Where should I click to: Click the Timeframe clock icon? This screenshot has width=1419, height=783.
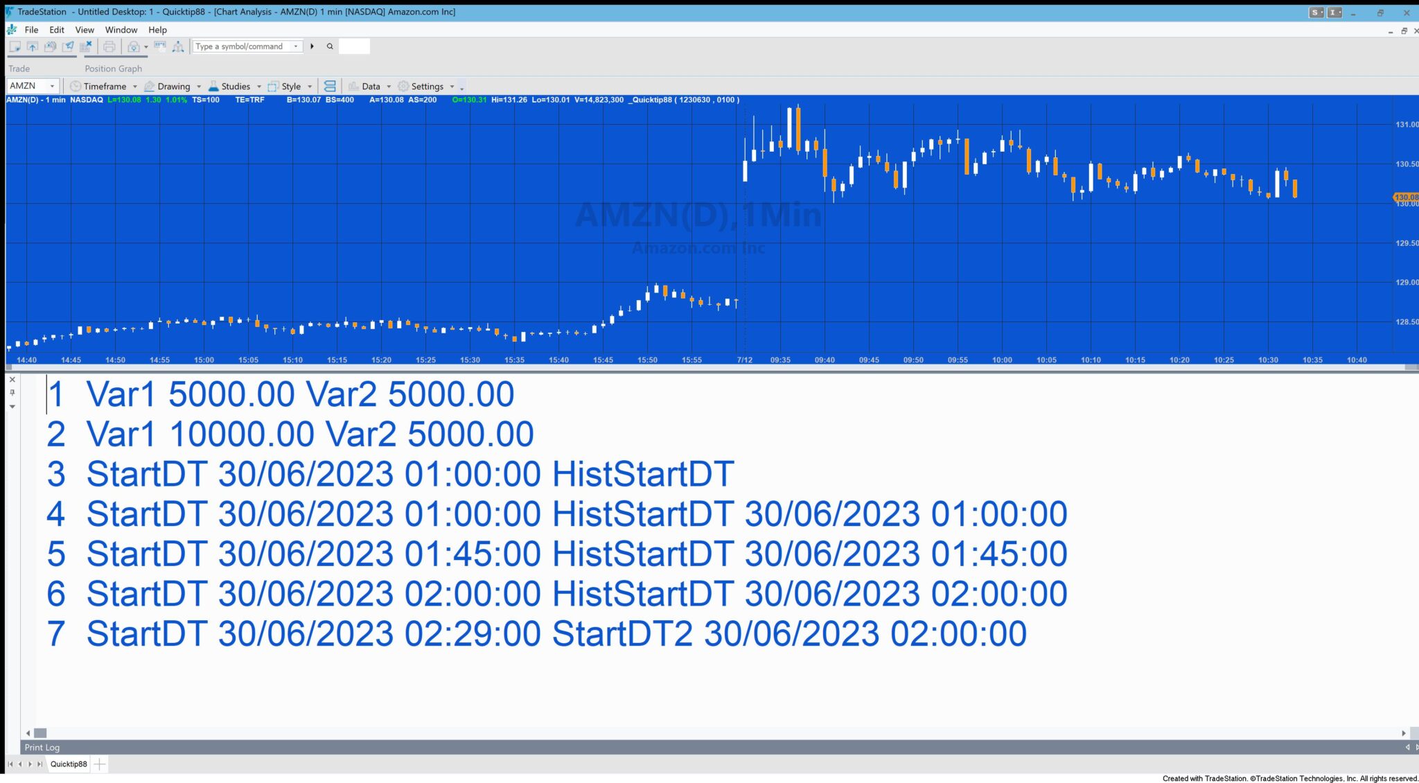point(76,86)
